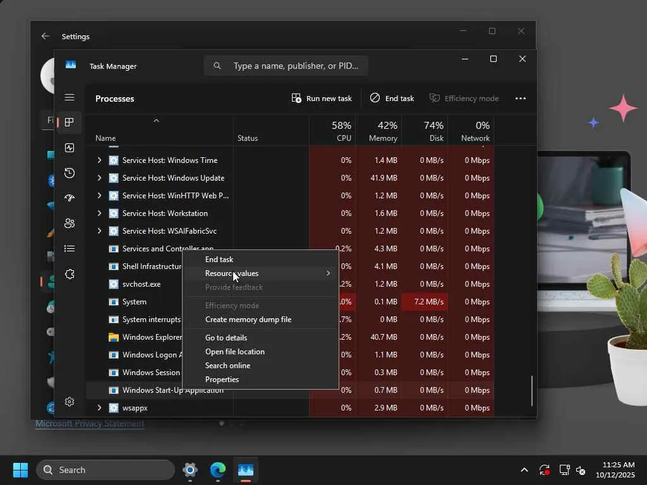Open the Performance page in sidebar
The height and width of the screenshot is (485, 647).
(70, 148)
